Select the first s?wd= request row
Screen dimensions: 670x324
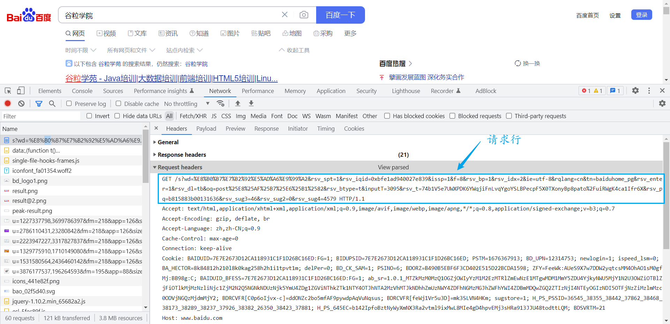tap(71, 140)
